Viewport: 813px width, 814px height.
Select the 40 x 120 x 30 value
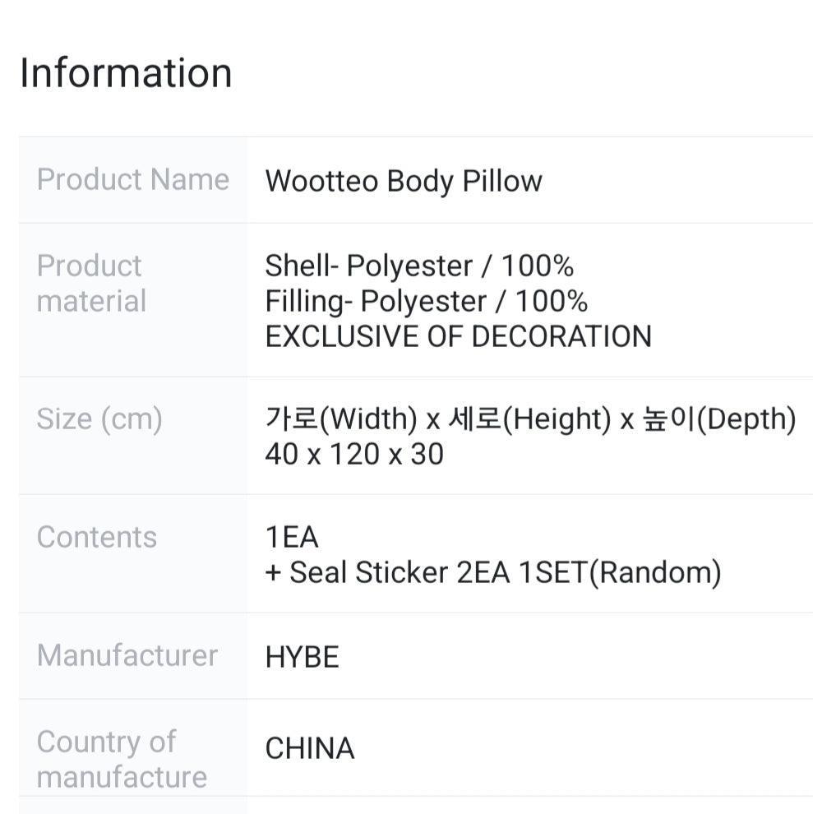point(354,455)
